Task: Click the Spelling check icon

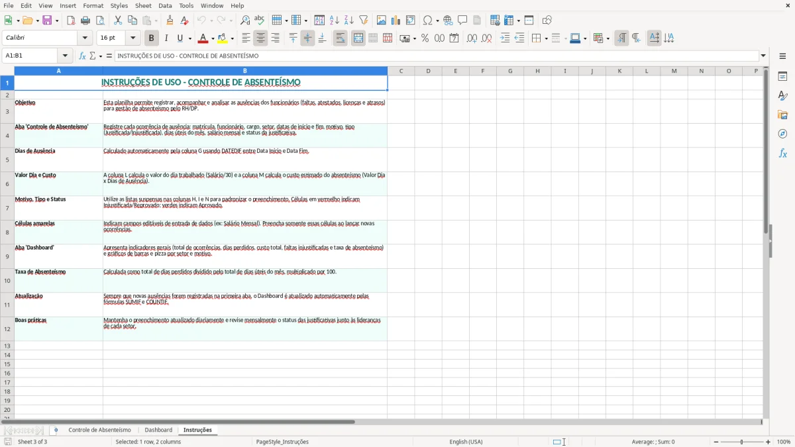Action: pyautogui.click(x=260, y=21)
